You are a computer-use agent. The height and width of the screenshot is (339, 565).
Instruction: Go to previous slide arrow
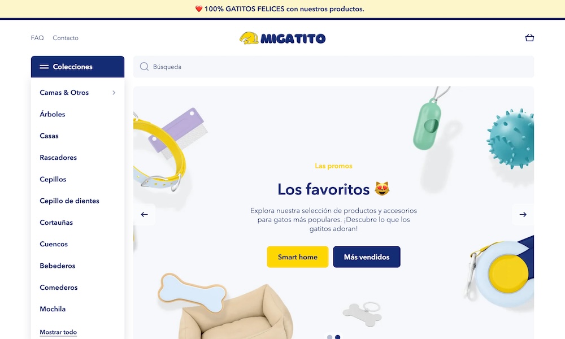tap(145, 214)
